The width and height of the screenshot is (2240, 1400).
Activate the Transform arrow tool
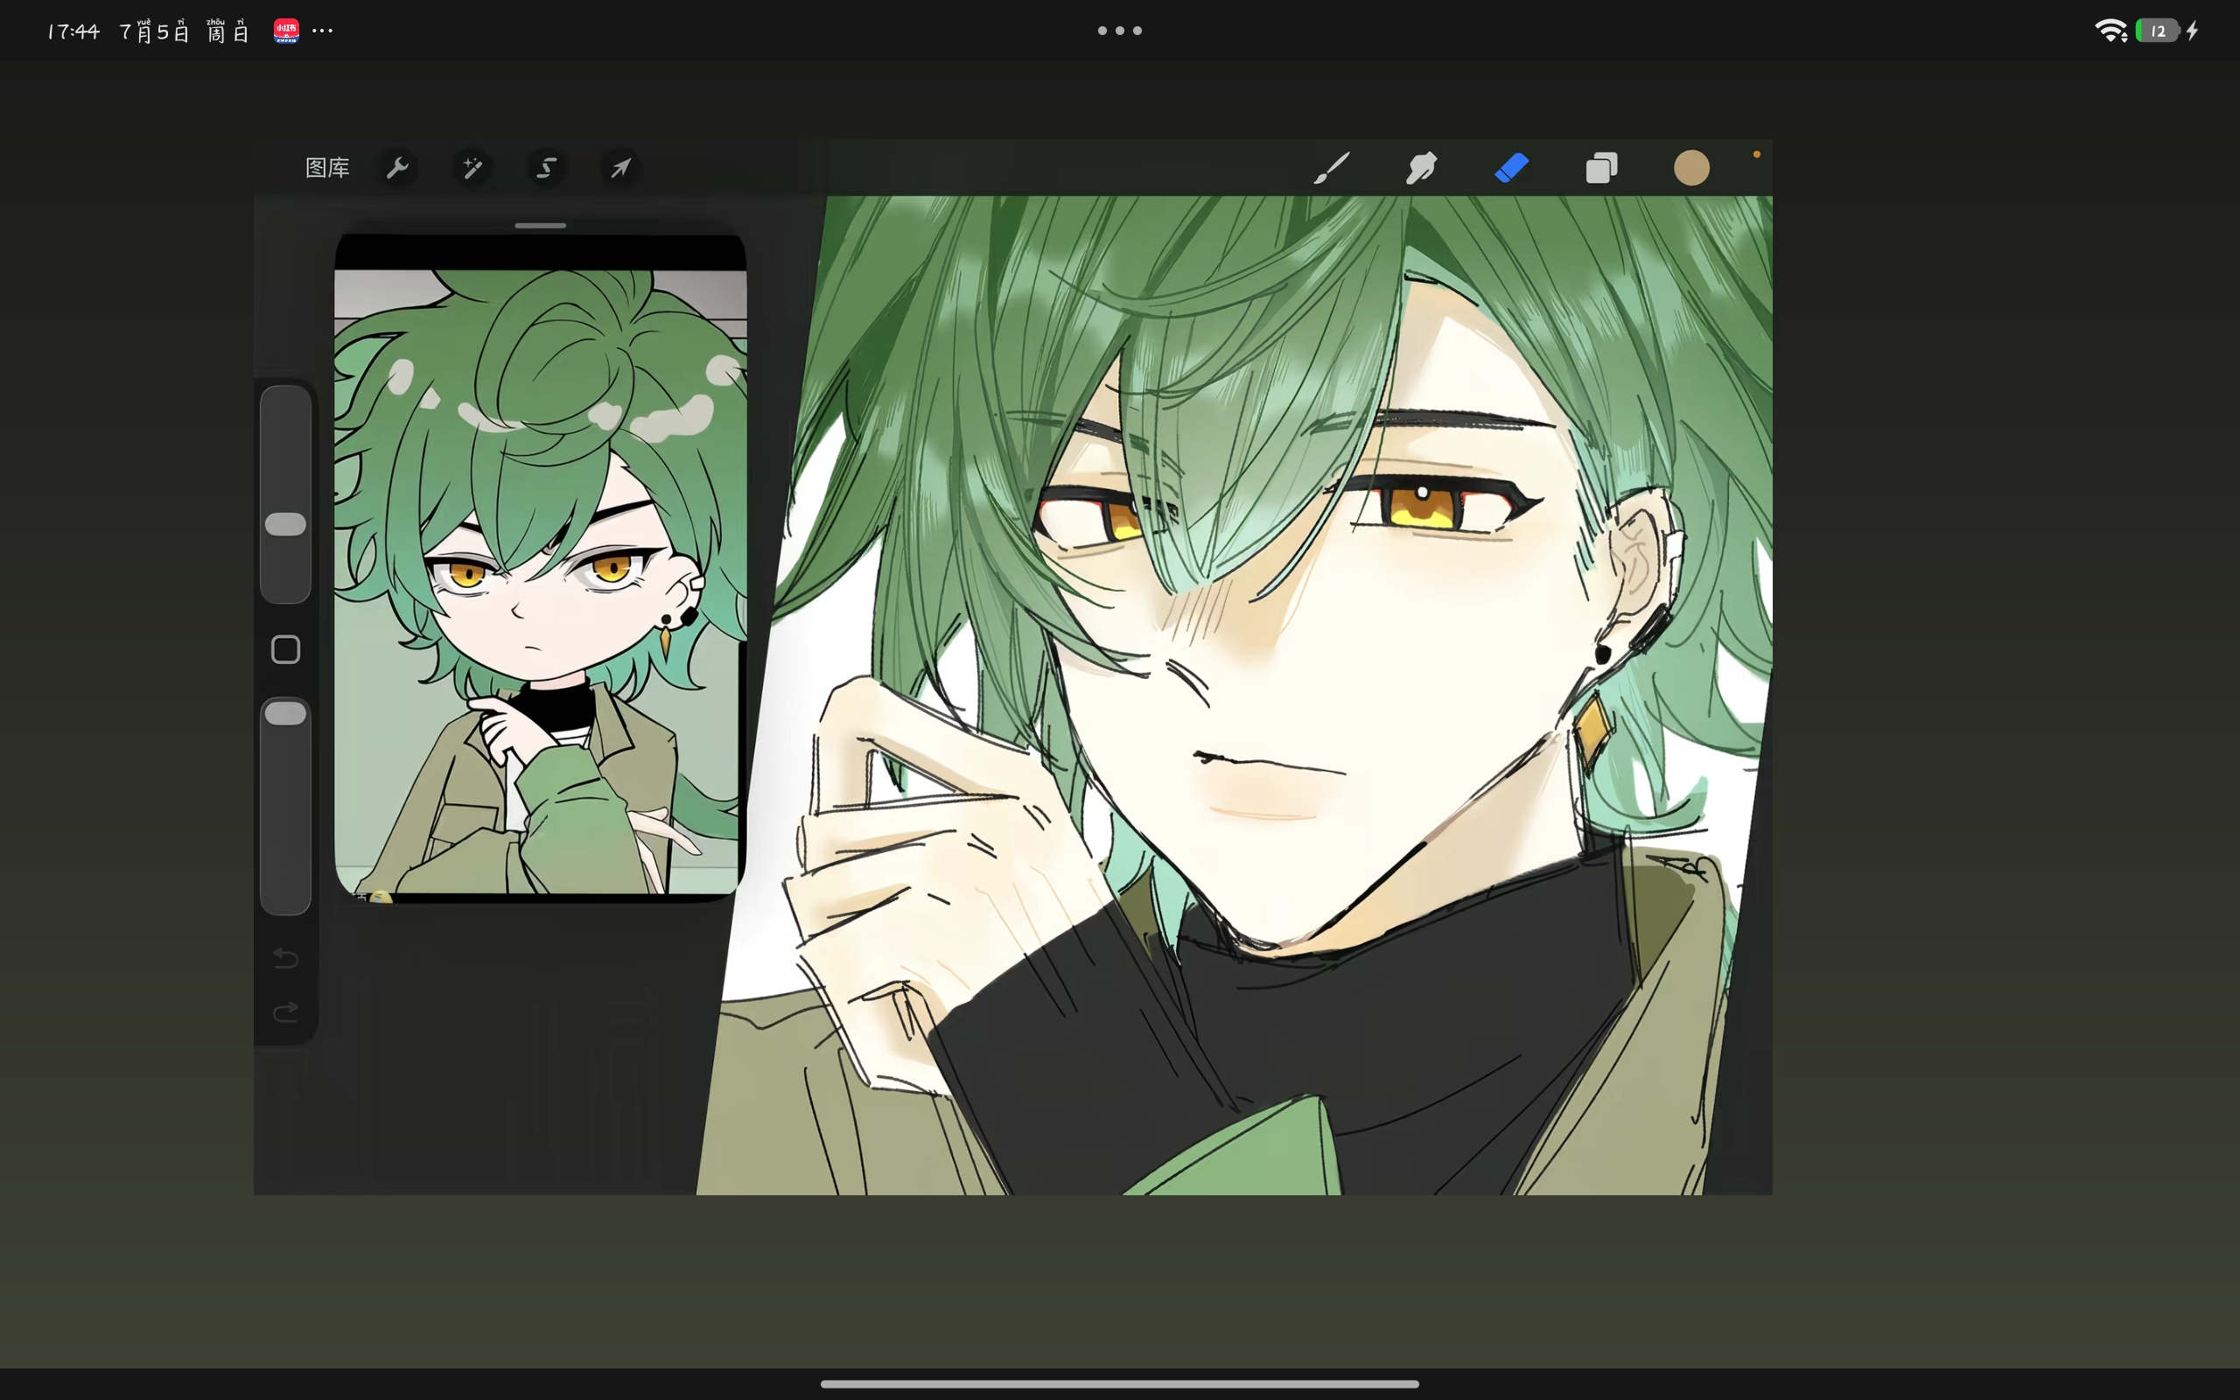(620, 168)
